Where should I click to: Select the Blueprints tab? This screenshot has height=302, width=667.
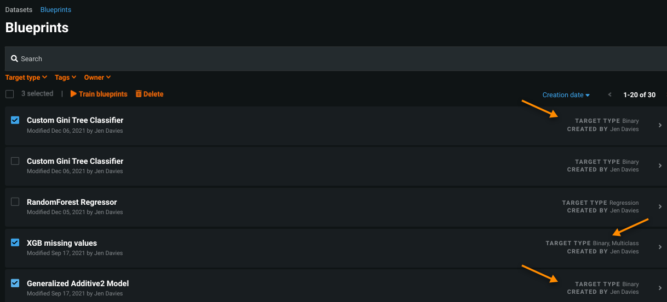click(56, 10)
